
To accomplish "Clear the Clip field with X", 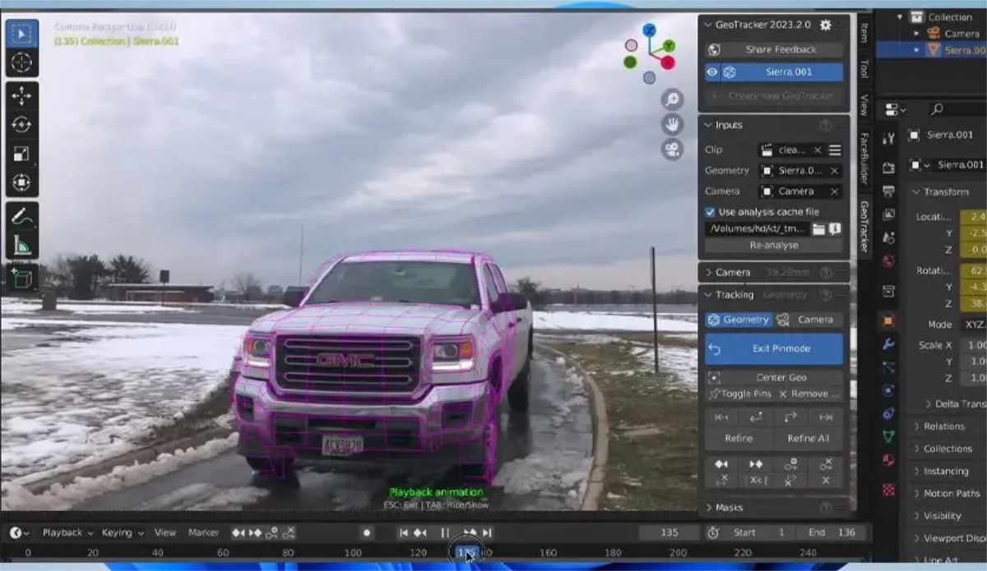I will [x=818, y=150].
